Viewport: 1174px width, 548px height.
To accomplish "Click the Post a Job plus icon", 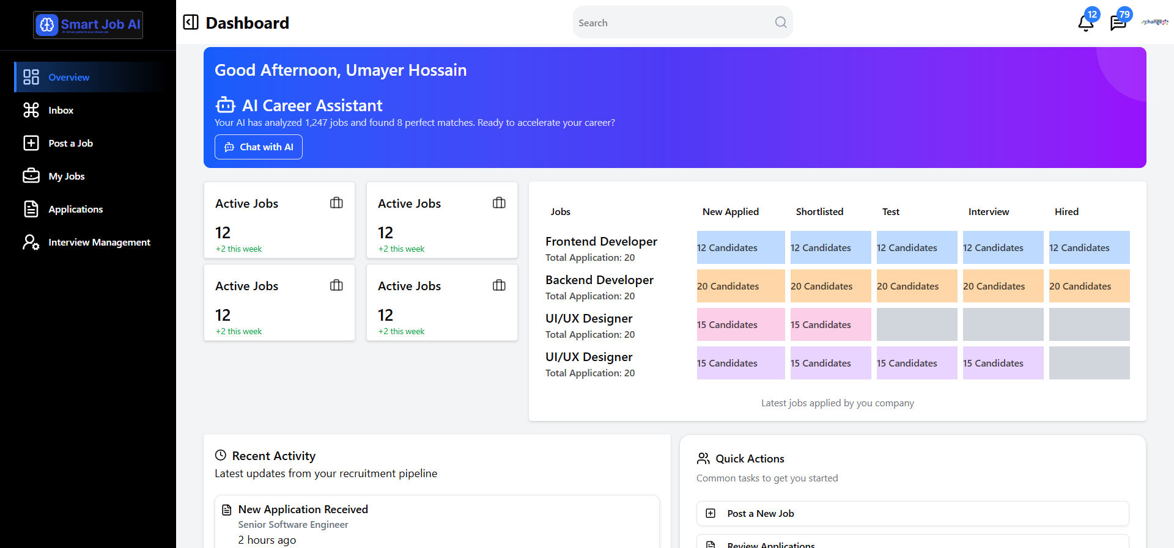I will click(x=31, y=143).
